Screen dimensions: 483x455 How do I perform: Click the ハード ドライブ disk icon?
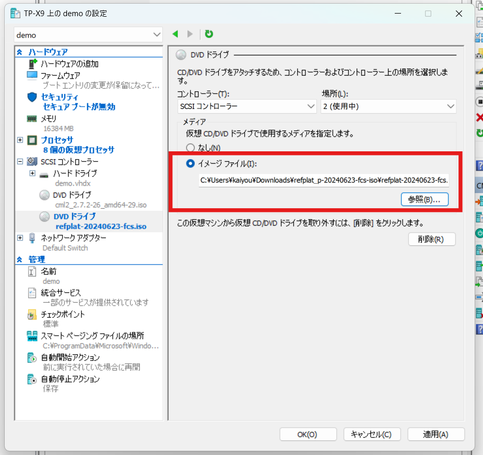pos(44,175)
